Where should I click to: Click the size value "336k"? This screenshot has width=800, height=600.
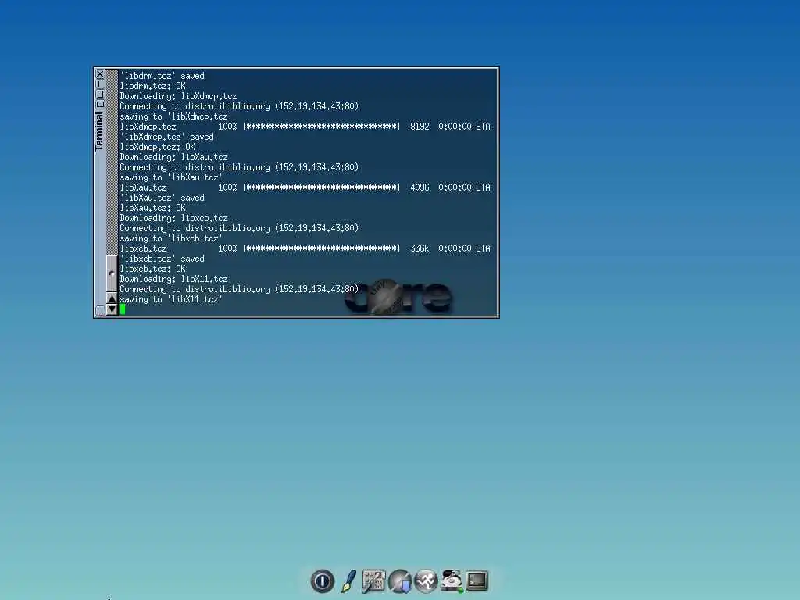click(420, 248)
